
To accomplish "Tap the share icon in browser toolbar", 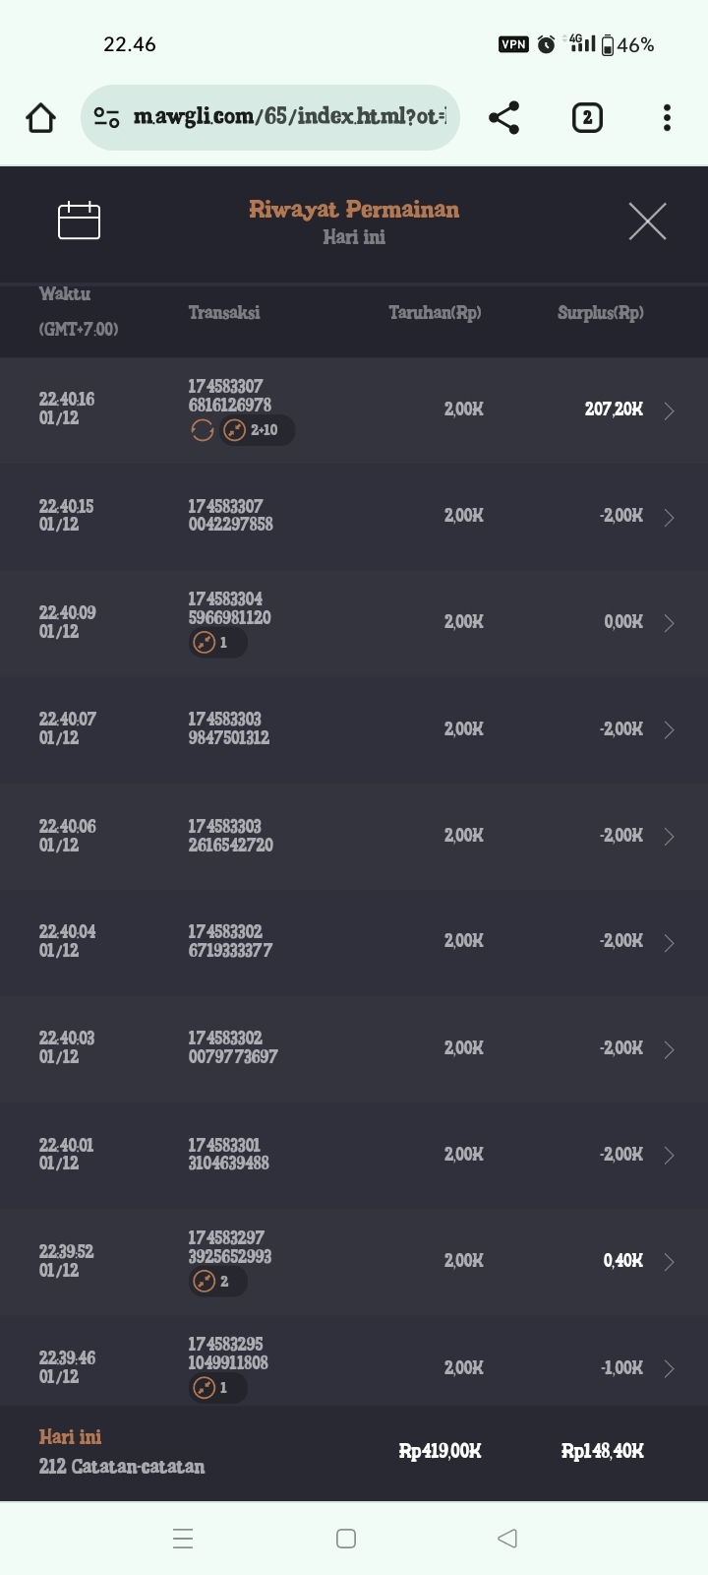I will click(x=503, y=118).
